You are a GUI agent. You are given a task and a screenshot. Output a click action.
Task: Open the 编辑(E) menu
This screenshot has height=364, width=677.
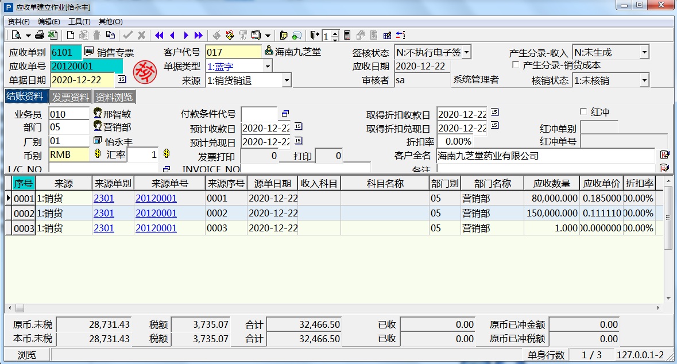(49, 22)
